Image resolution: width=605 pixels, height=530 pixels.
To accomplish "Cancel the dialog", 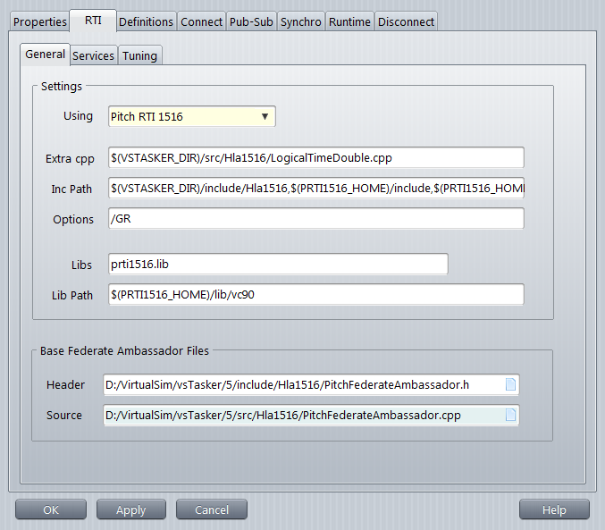I will [x=211, y=509].
